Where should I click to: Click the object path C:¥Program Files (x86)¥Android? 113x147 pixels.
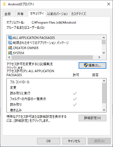point(54,23)
